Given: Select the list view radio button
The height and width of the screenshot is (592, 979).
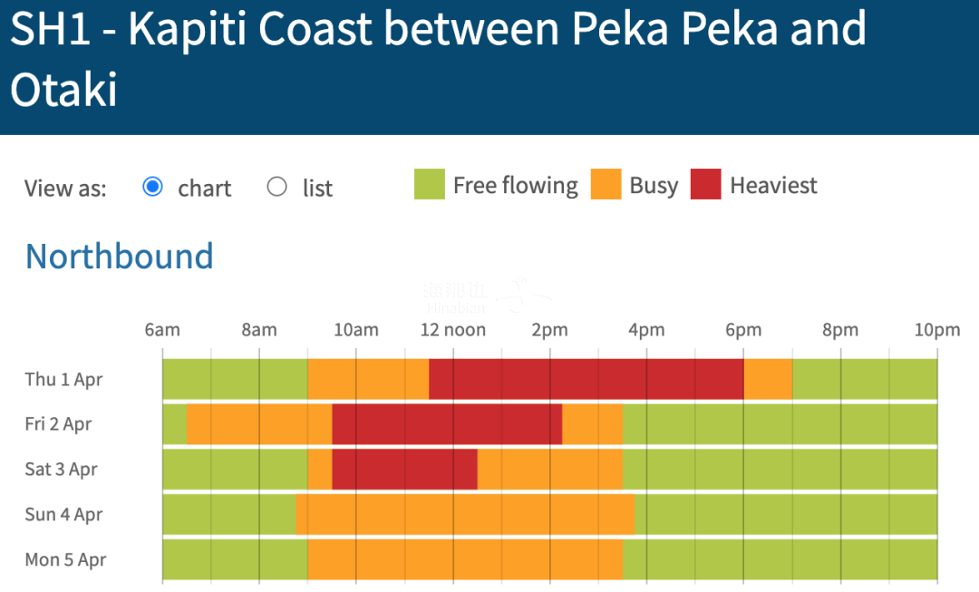Looking at the screenshot, I should [x=276, y=187].
